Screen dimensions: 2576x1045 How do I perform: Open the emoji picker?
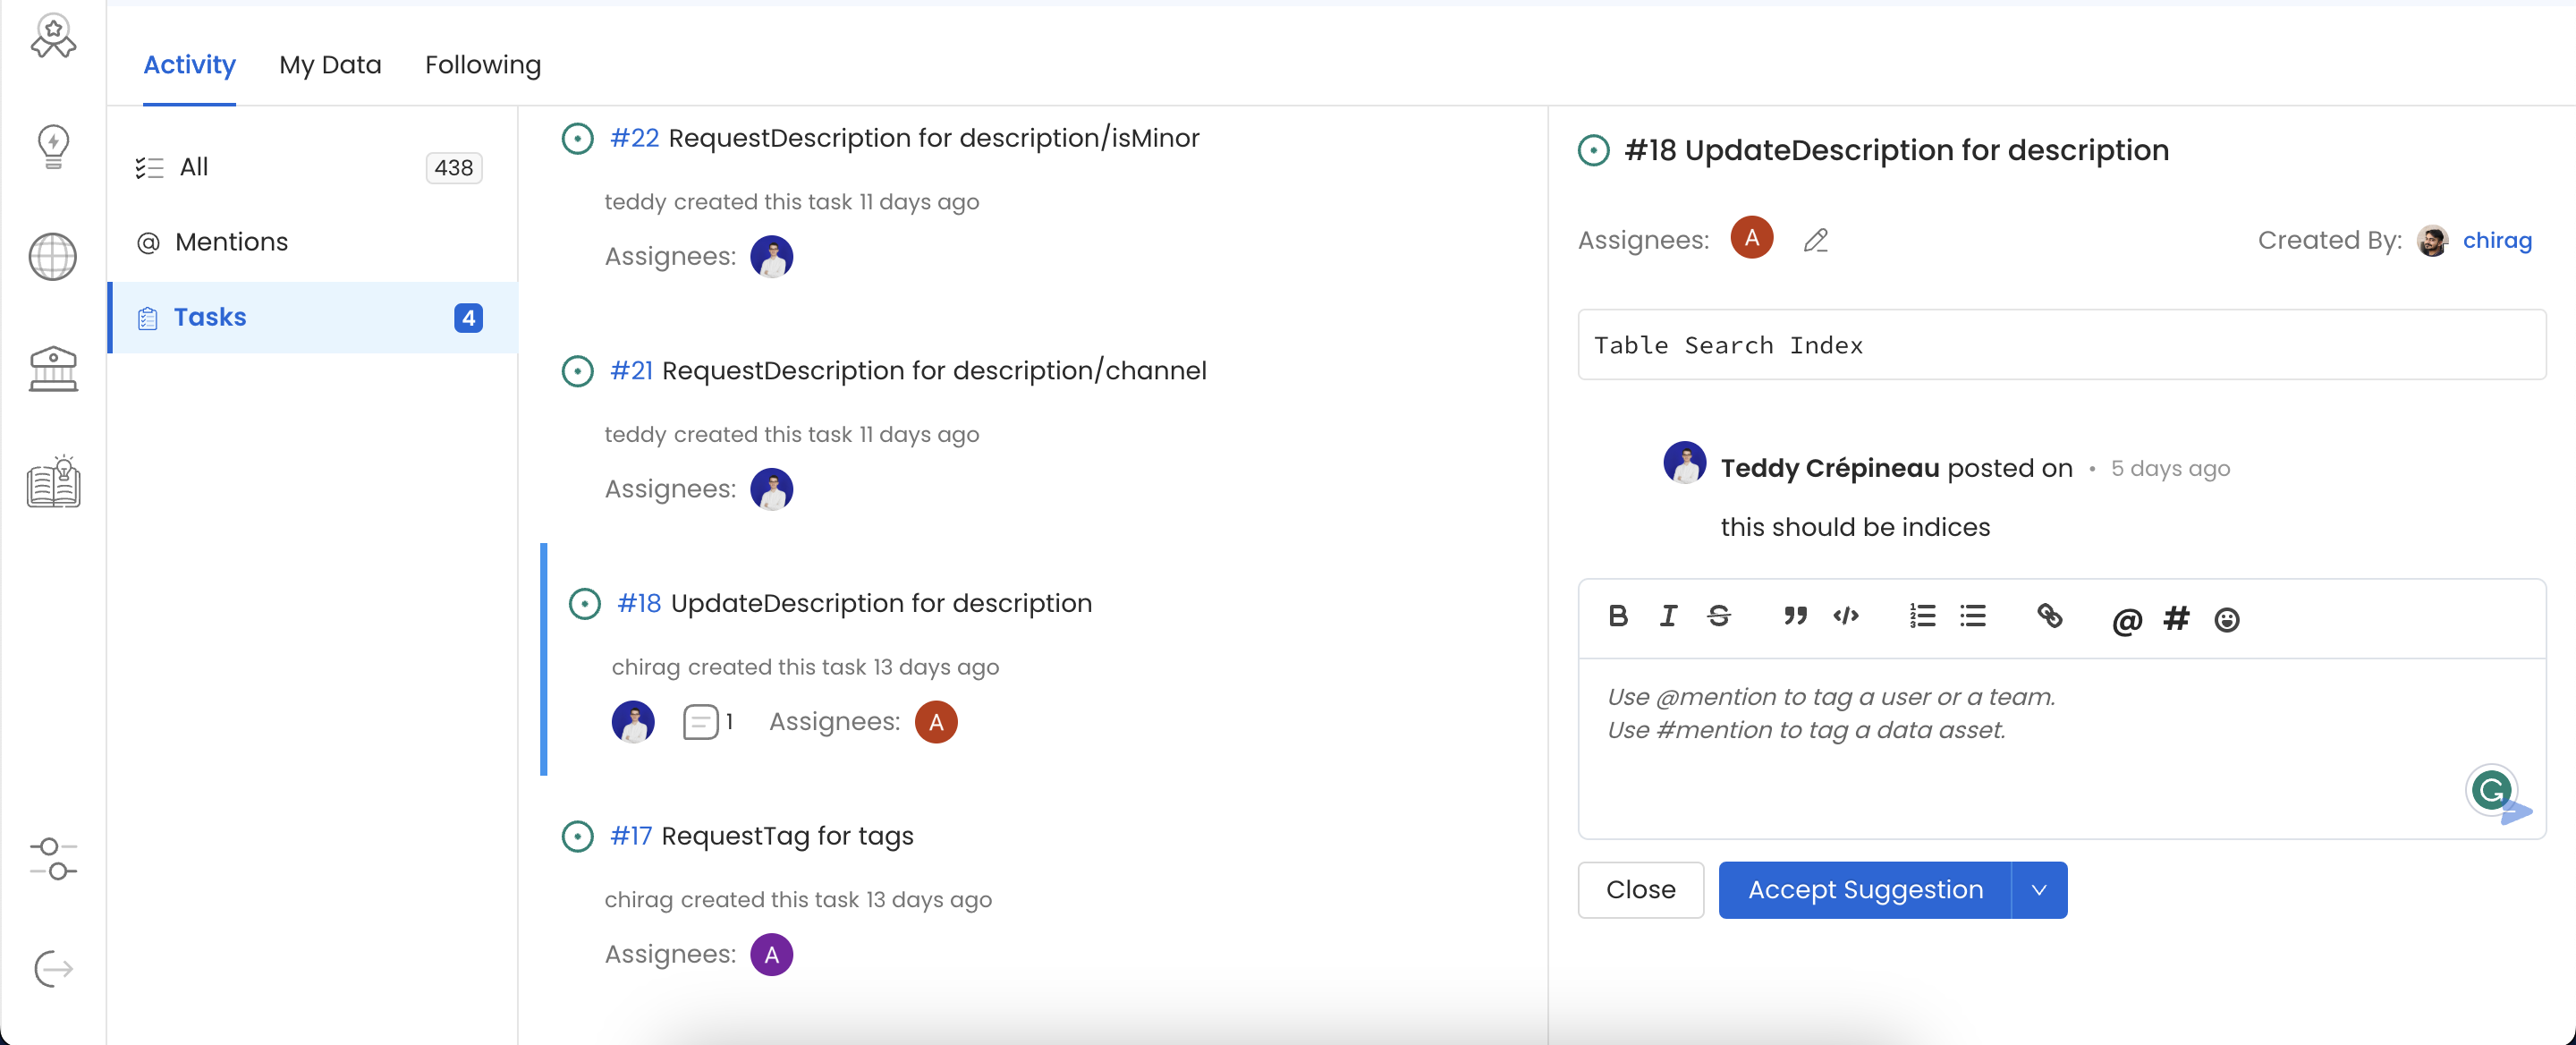pos(2226,620)
